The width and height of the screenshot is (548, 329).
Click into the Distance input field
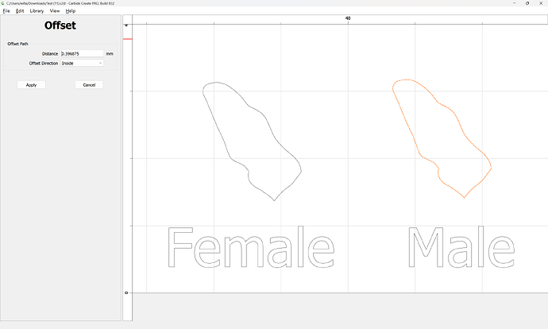tap(81, 53)
